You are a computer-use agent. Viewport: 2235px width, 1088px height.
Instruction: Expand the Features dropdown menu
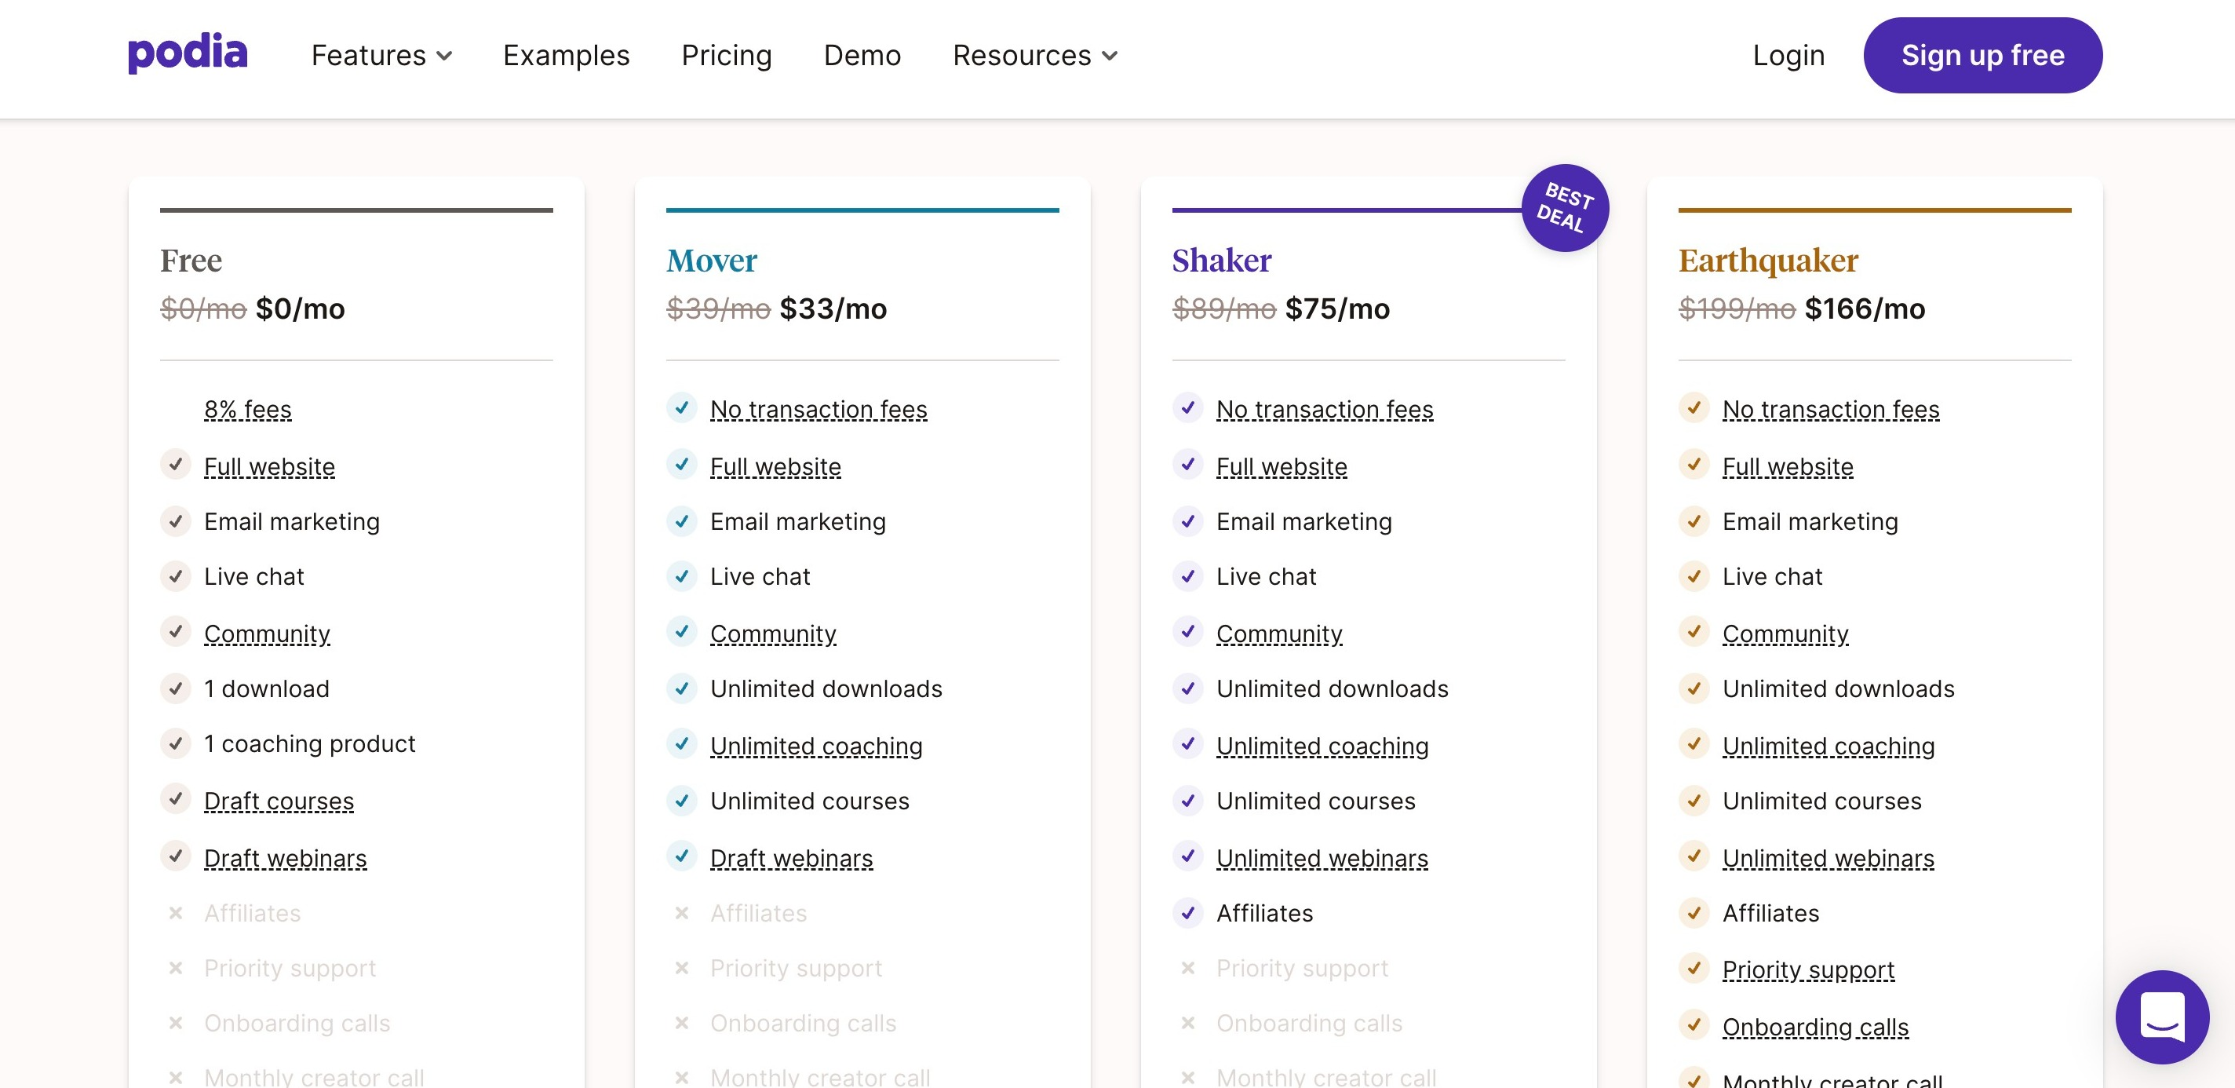click(x=381, y=56)
